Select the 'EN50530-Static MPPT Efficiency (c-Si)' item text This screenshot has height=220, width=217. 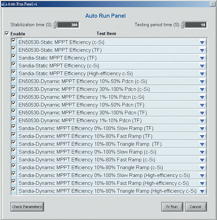[61, 42]
